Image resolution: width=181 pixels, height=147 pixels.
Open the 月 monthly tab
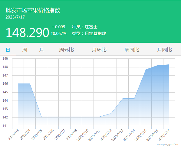click(41, 50)
